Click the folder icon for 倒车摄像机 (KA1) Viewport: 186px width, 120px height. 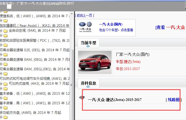(5, 21)
